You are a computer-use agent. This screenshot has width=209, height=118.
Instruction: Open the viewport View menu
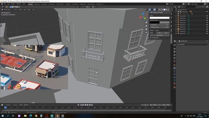click(x=16, y=10)
